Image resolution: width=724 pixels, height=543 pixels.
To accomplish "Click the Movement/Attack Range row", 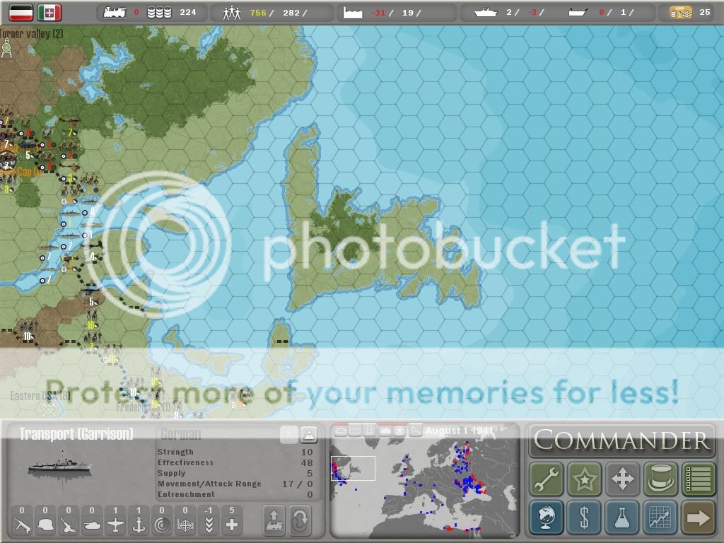I will pyautogui.click(x=235, y=484).
